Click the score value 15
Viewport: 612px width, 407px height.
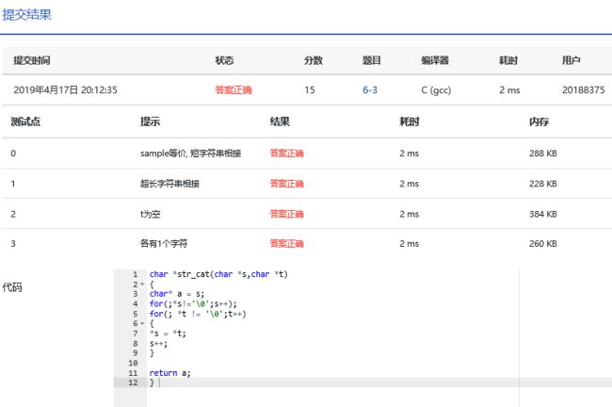click(310, 90)
